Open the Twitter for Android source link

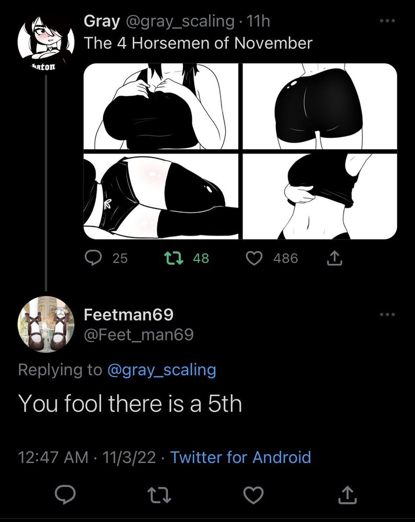tap(240, 458)
